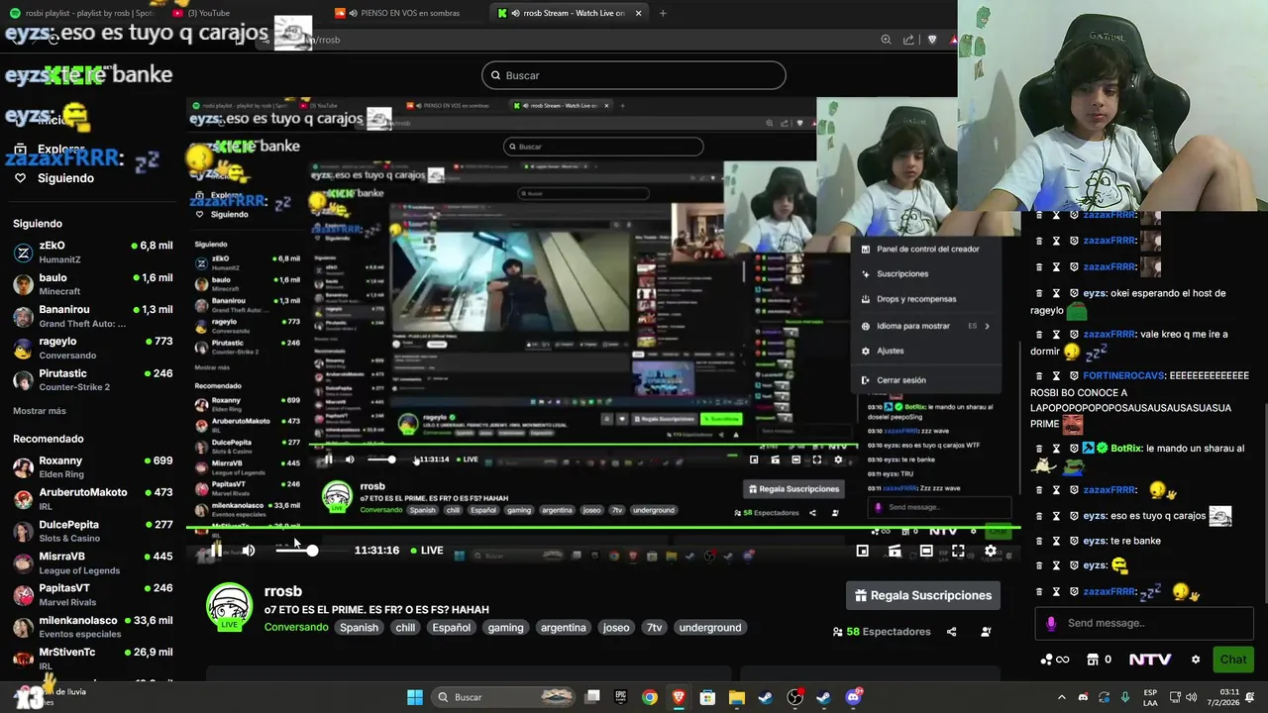Open zEkO channel in sidebar
Image resolution: width=1268 pixels, height=713 pixels.
click(x=93, y=252)
